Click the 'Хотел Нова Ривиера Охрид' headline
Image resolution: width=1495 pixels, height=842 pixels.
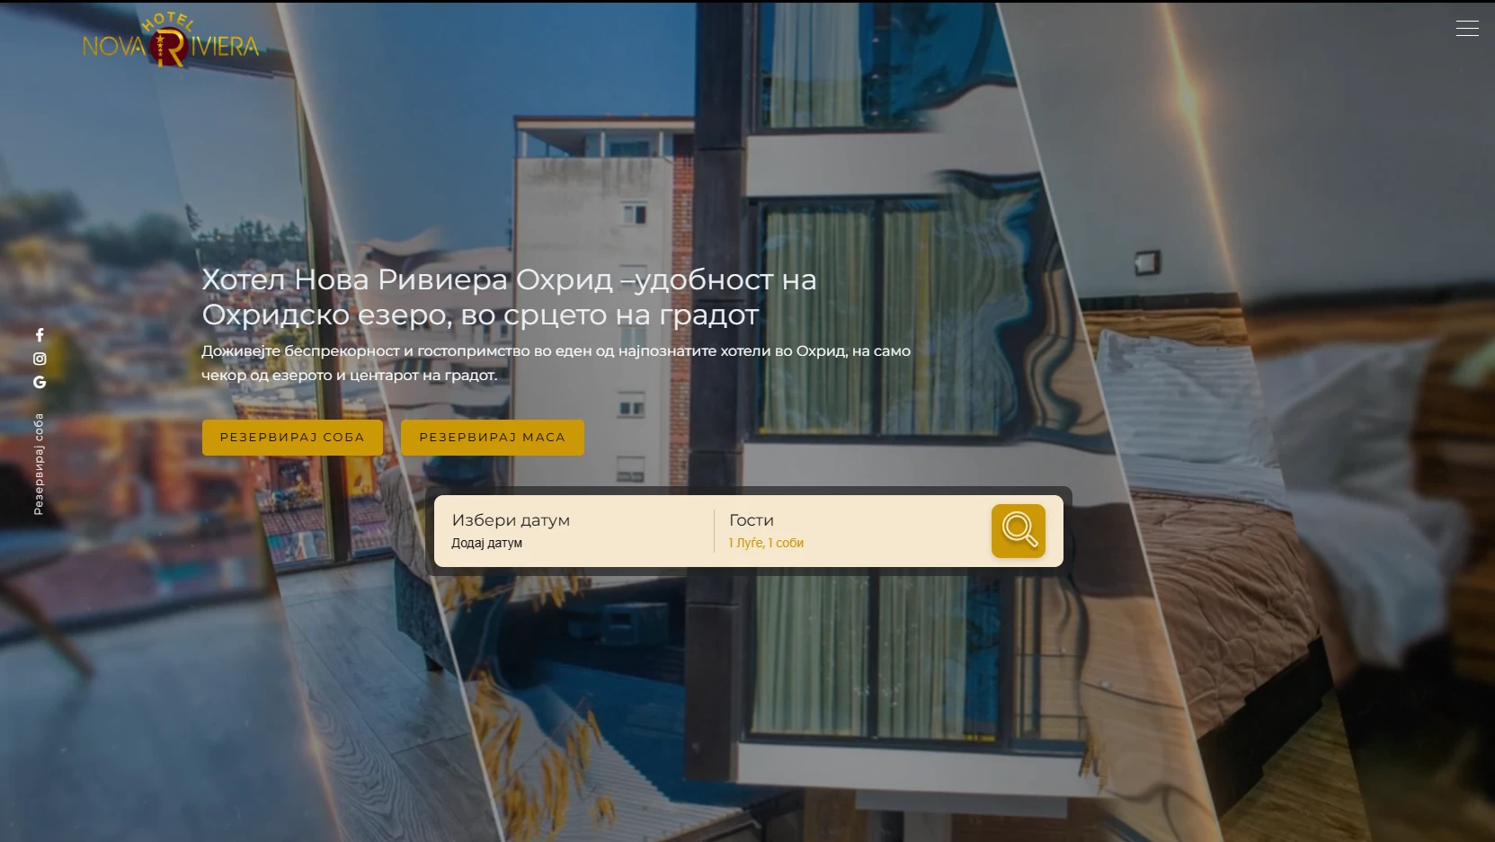click(509, 297)
